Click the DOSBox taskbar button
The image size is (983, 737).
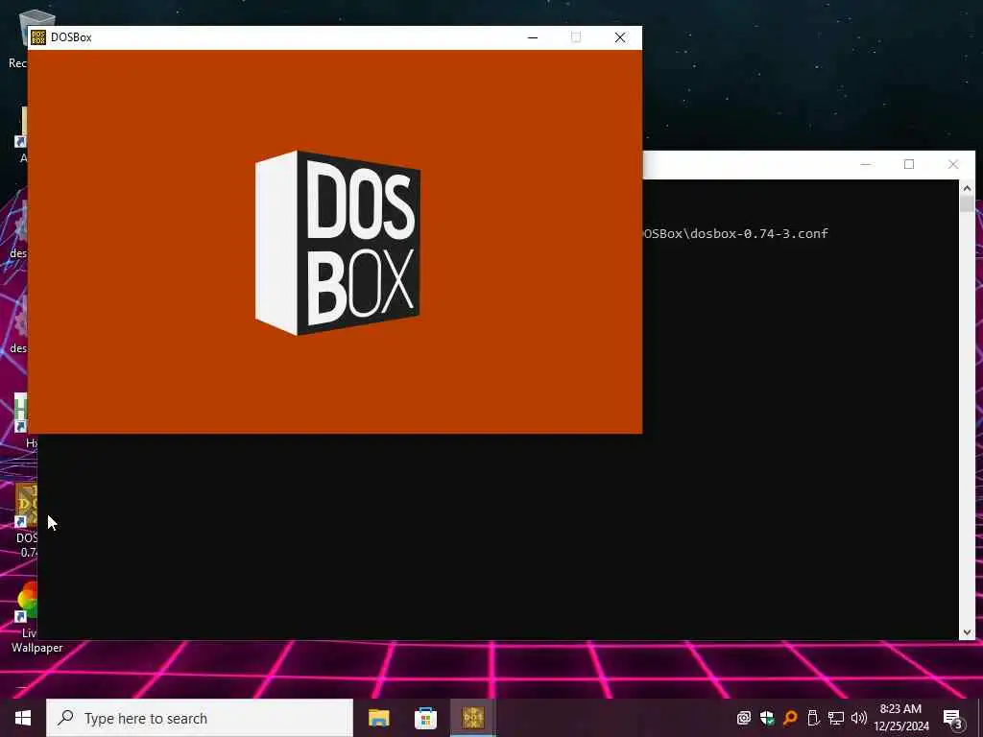pyautogui.click(x=472, y=718)
